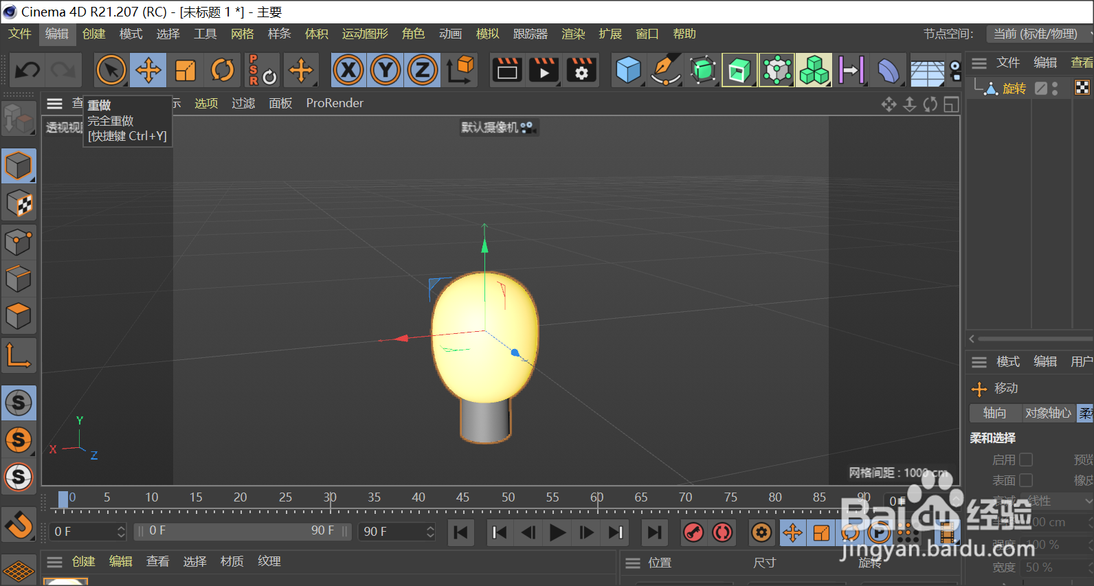Open the 帮助 menu
This screenshot has width=1094, height=586.
684,34
